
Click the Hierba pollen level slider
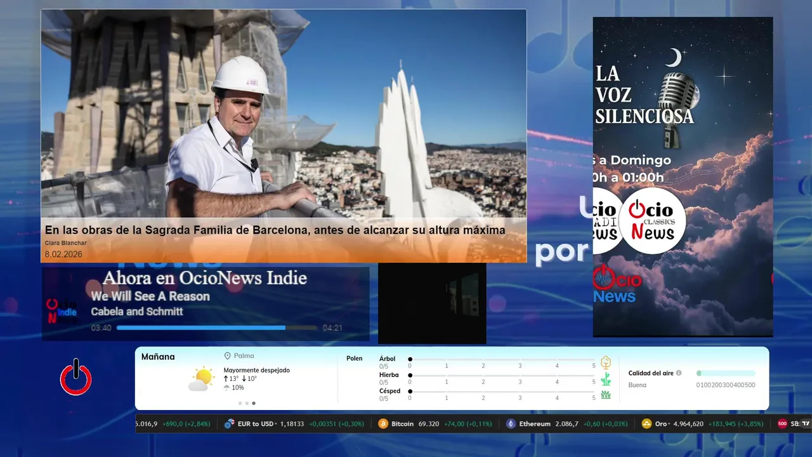point(502,376)
